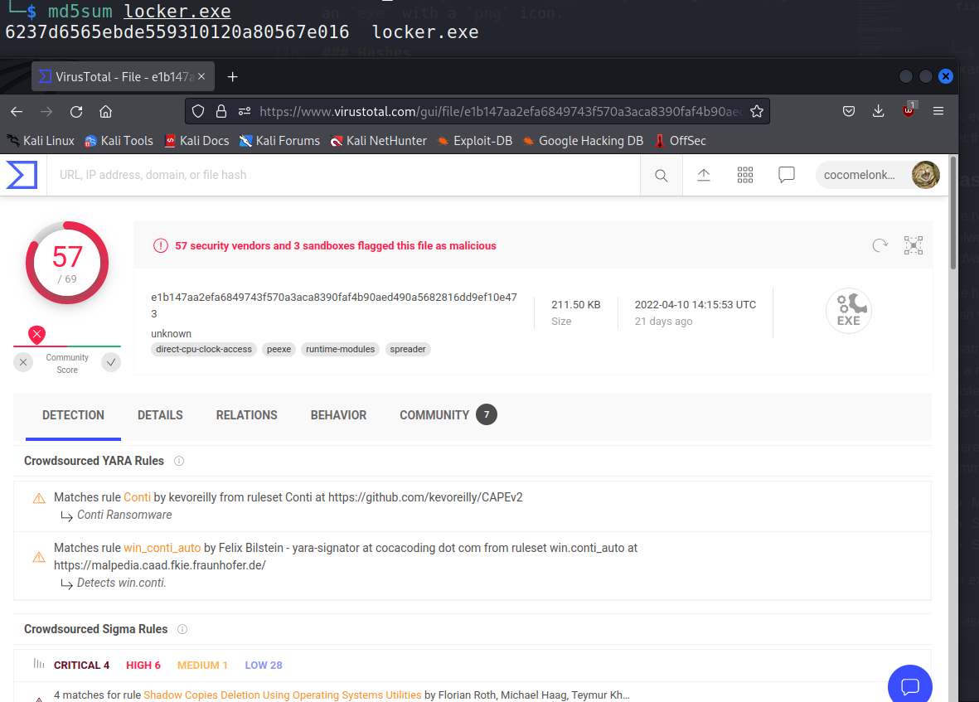
Task: Select the runtime-modules tag
Action: click(x=340, y=350)
